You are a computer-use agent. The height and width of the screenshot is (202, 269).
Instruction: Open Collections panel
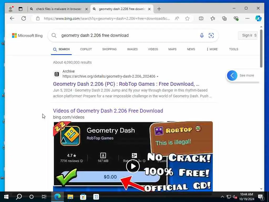(224, 18)
